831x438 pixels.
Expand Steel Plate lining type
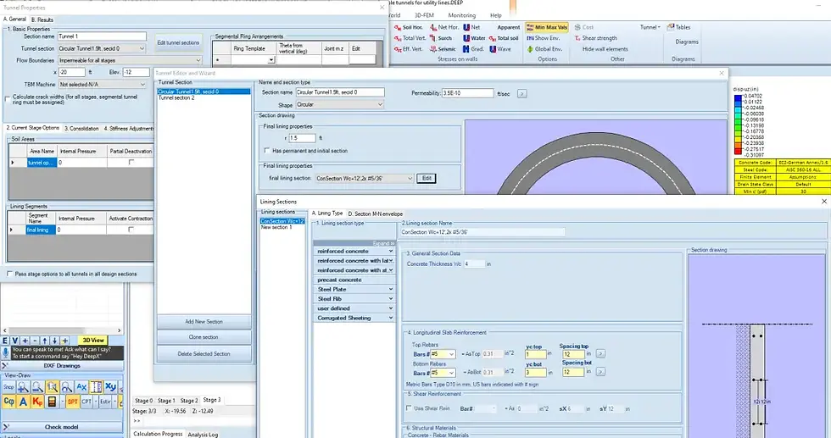click(354, 289)
